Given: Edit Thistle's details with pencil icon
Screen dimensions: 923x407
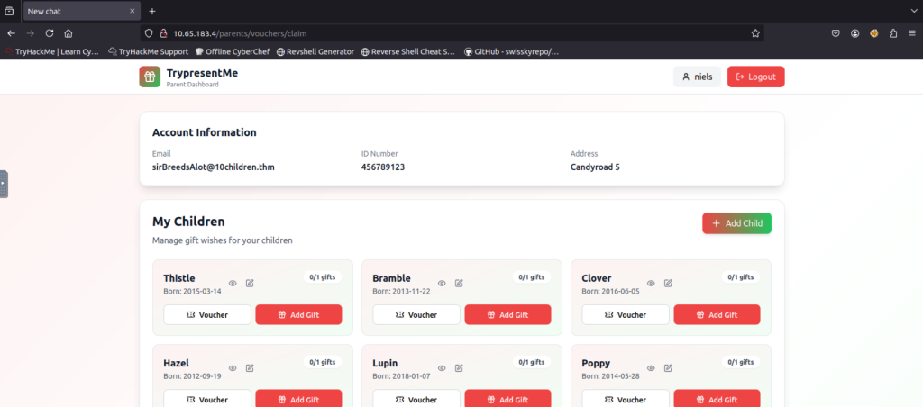Looking at the screenshot, I should pyautogui.click(x=250, y=284).
